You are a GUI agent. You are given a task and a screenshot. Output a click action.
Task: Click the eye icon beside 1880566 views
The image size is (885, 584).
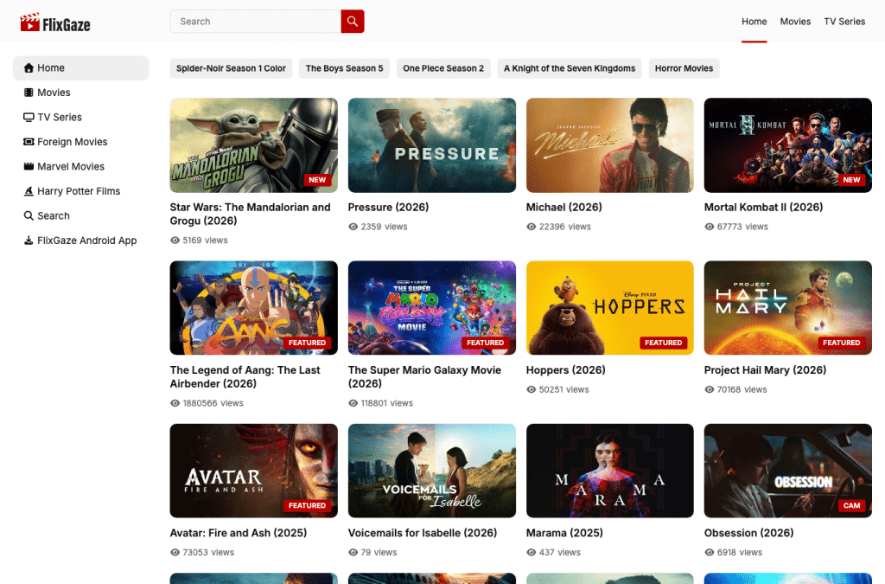pyautogui.click(x=175, y=403)
